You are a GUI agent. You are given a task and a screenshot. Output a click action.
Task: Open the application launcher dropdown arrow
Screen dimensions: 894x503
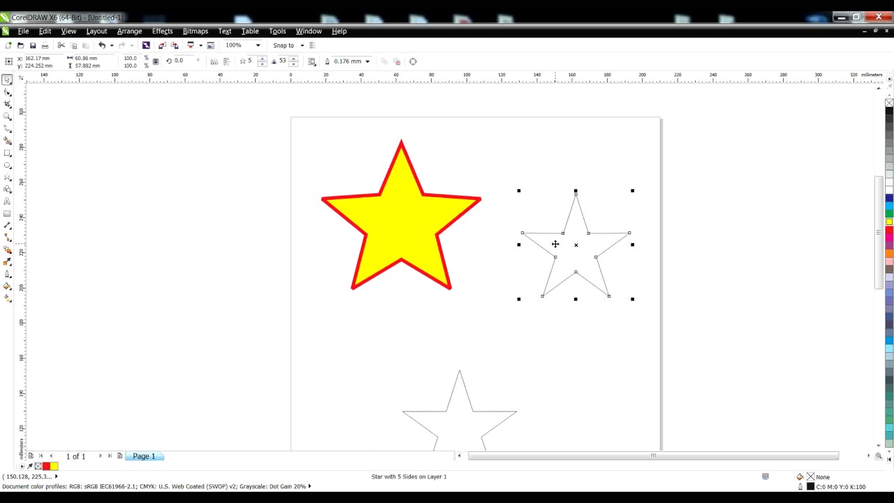click(x=200, y=45)
